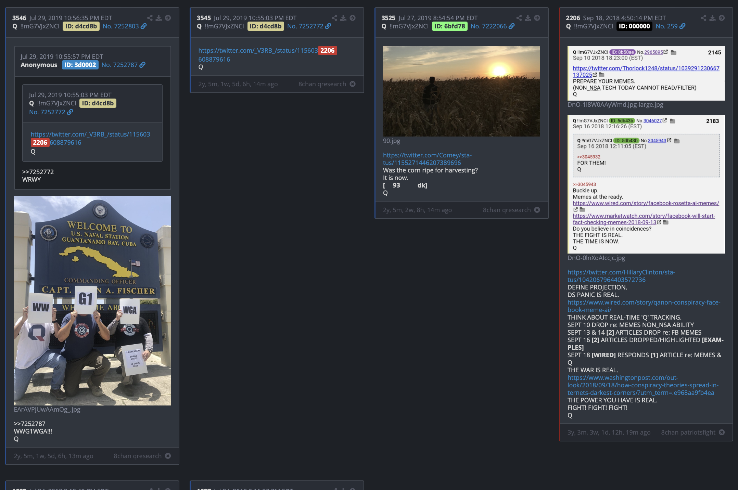Image resolution: width=738 pixels, height=490 pixels.
Task: Click post number 2206 heading
Action: point(573,18)
